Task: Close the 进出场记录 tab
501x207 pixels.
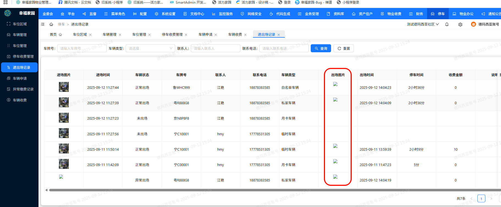Action: click(279, 35)
